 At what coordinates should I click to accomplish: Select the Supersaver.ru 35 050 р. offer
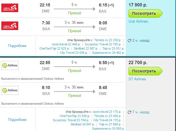pyautogui.click(x=108, y=128)
